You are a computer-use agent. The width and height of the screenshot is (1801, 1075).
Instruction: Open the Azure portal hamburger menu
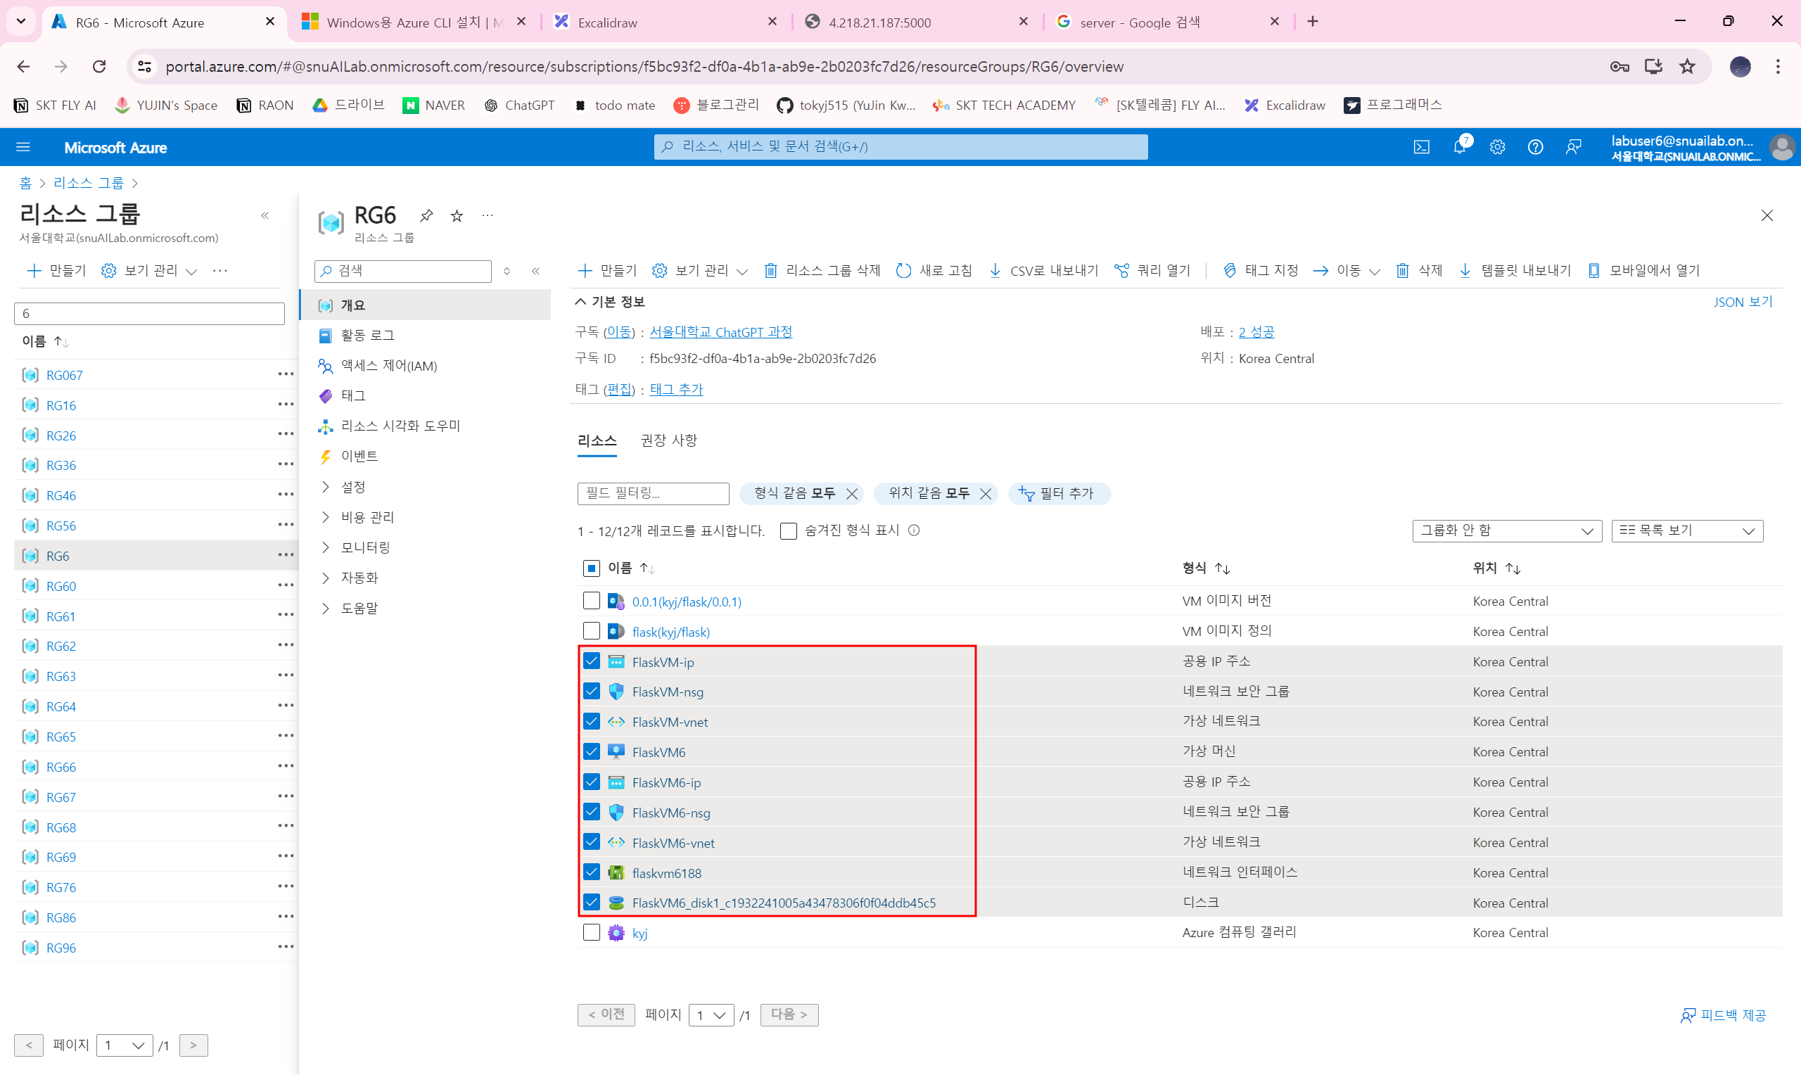(x=23, y=147)
